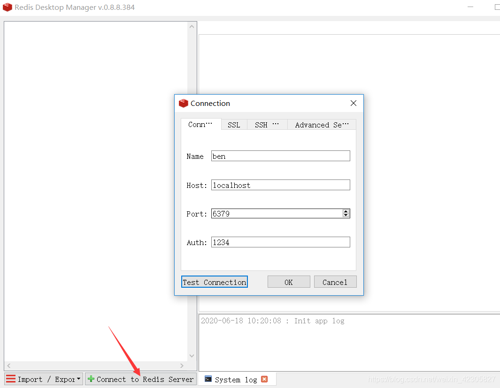Screen dimensions: 500x388
Task: Minimize the Redis Desktop Manager window
Action: [470, 7]
